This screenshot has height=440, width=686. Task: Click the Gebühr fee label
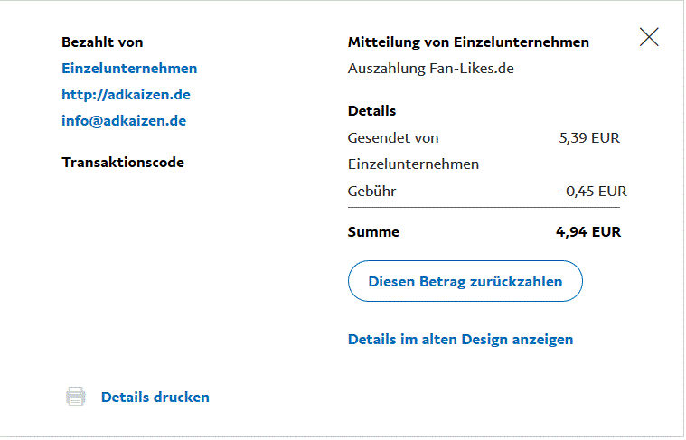click(x=371, y=192)
